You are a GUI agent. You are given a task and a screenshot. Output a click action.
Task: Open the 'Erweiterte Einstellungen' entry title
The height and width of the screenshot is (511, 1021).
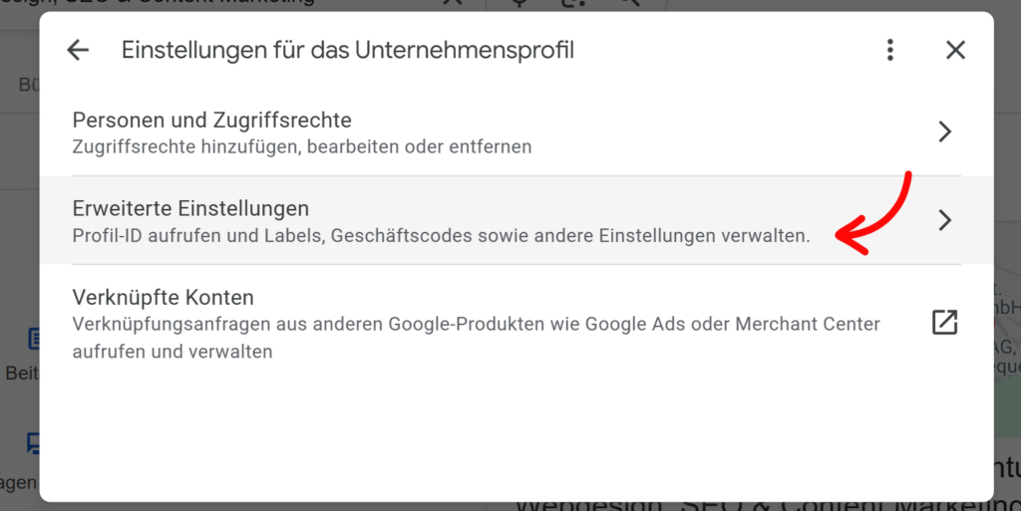(x=190, y=208)
